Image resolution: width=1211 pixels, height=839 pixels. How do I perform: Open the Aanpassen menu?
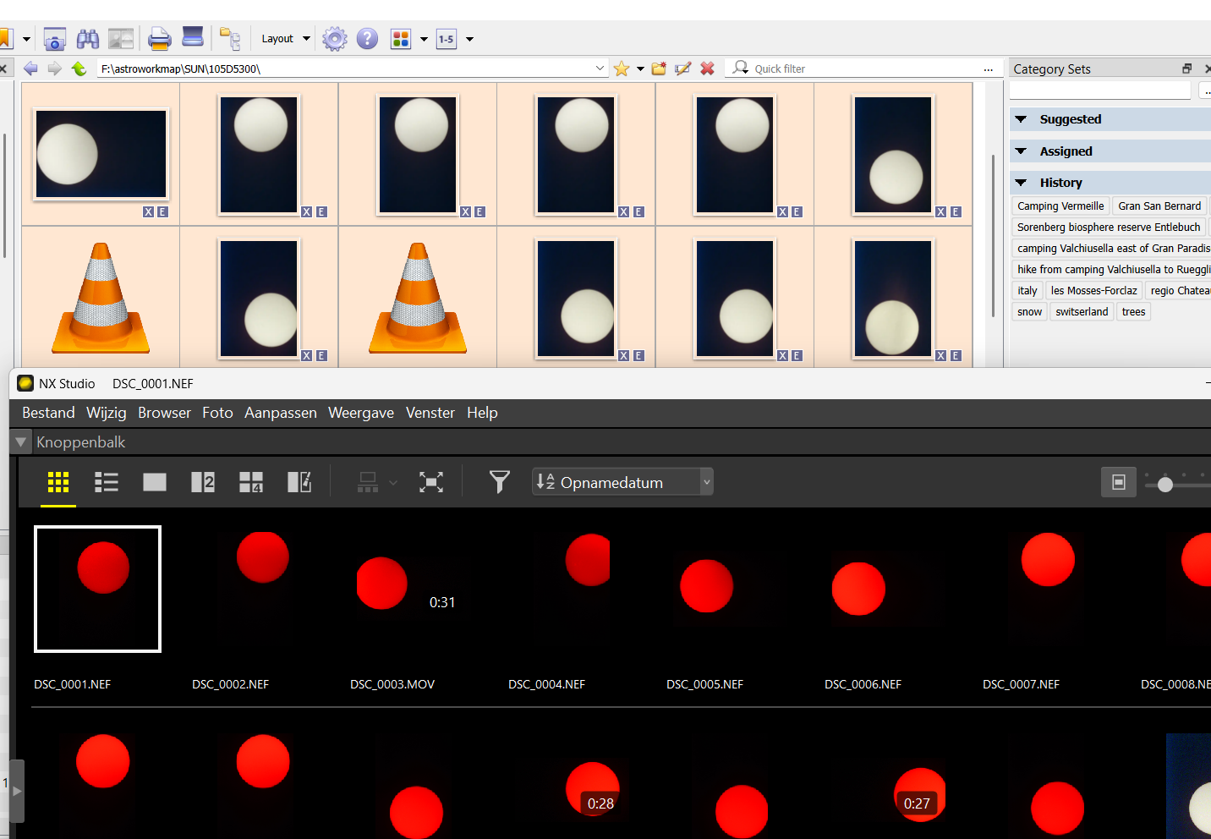(x=280, y=413)
